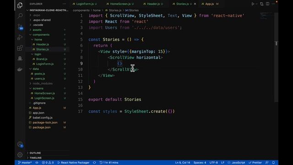Open the Docker whale icon view

click(20, 69)
